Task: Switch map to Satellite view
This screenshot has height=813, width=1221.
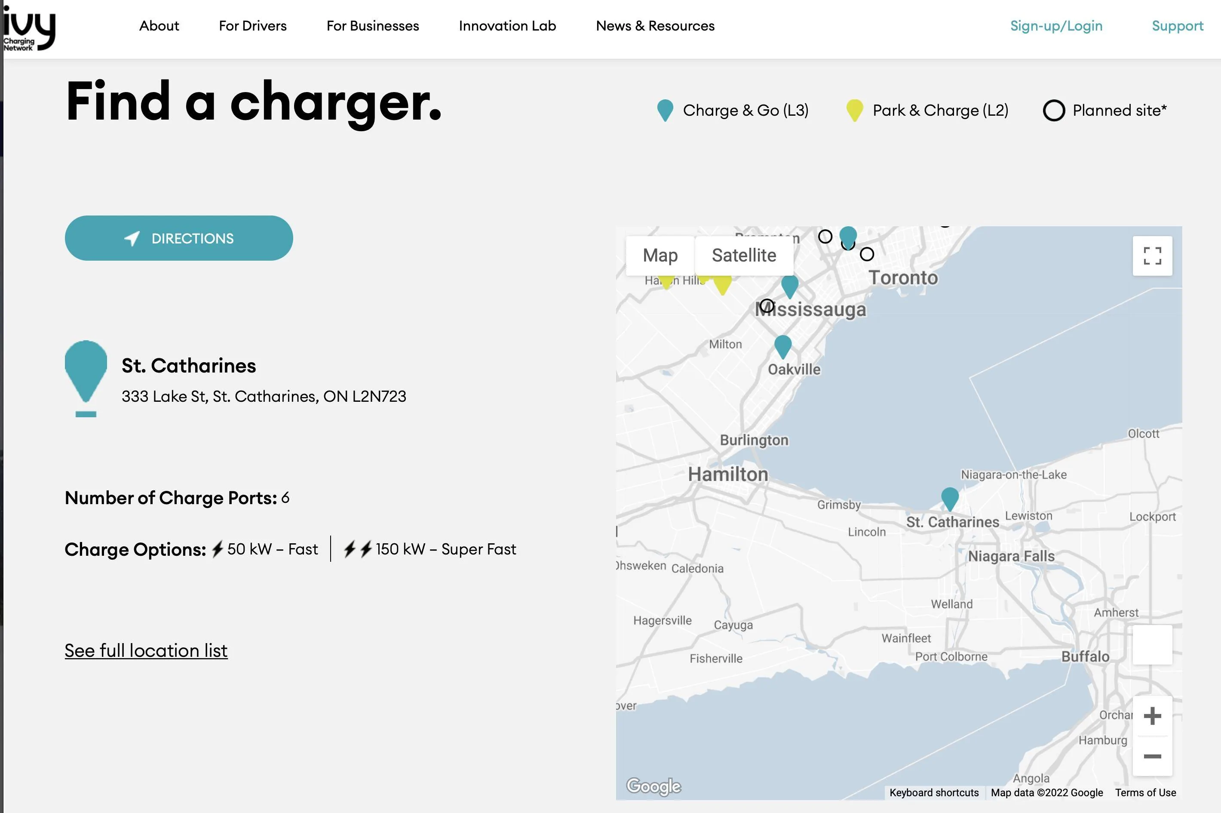Action: 744,256
